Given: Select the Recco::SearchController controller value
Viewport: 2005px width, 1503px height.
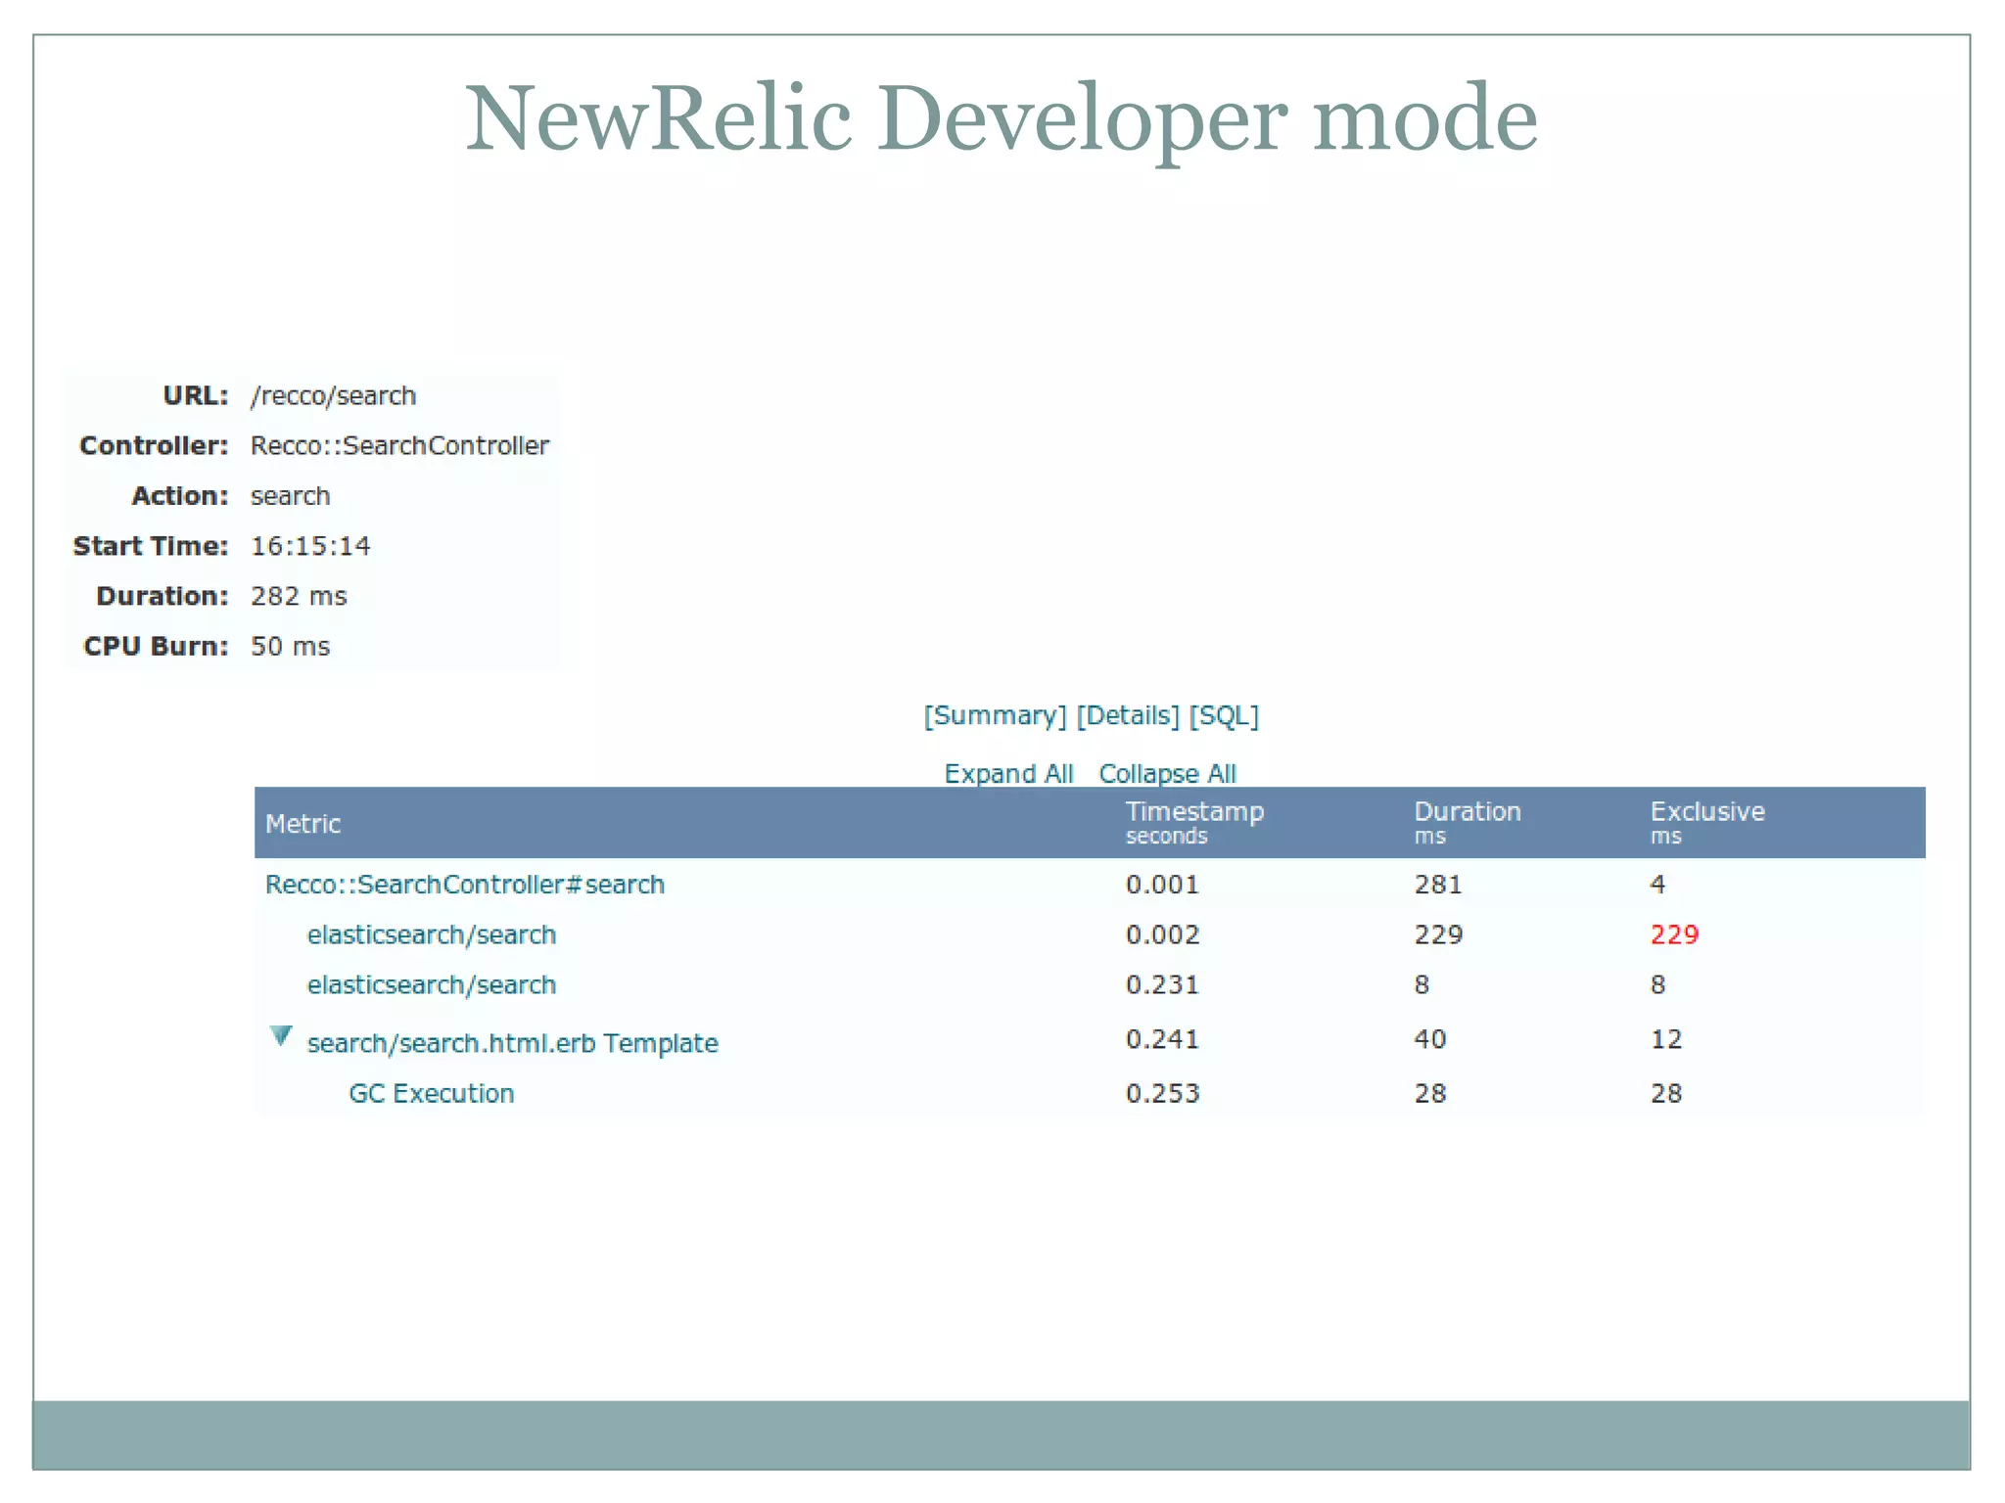Looking at the screenshot, I should click(x=399, y=445).
